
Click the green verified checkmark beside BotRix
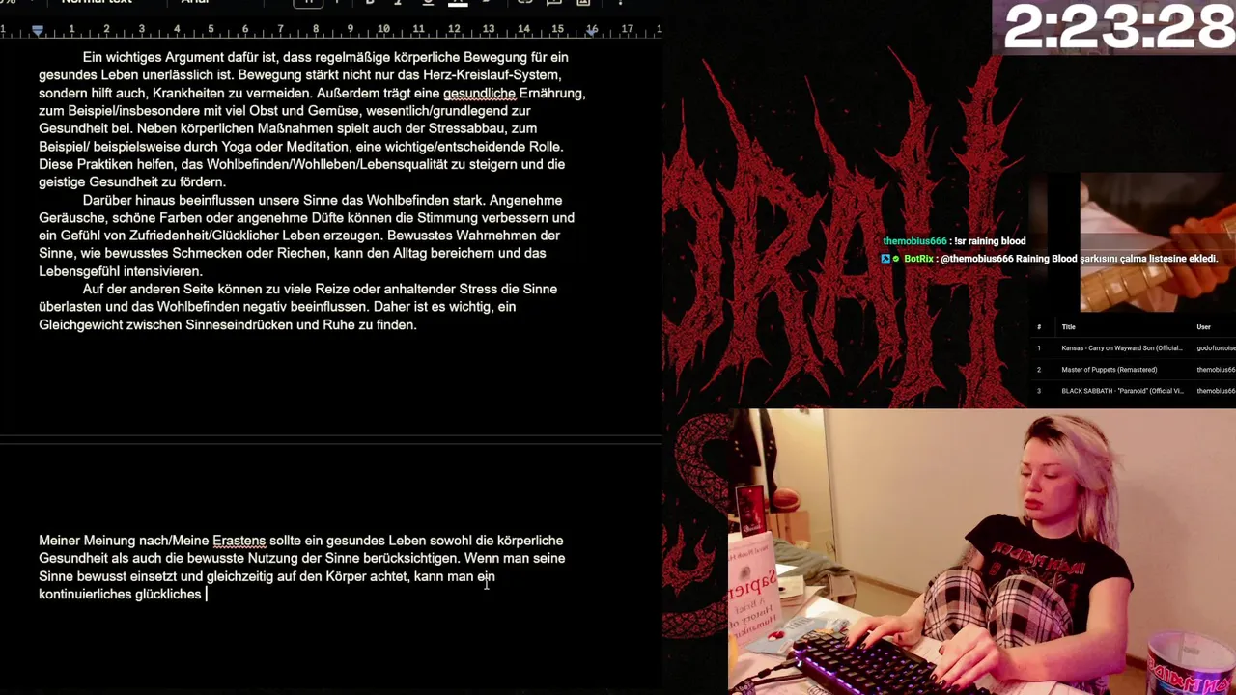(896, 259)
